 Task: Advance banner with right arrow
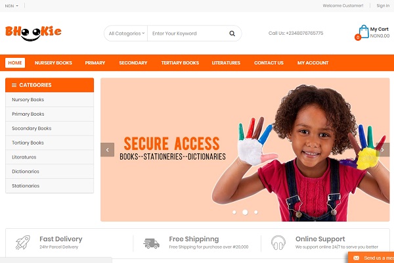pos(382,150)
